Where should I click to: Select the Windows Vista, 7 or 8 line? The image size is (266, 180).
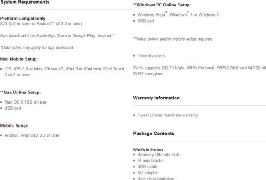178,14
